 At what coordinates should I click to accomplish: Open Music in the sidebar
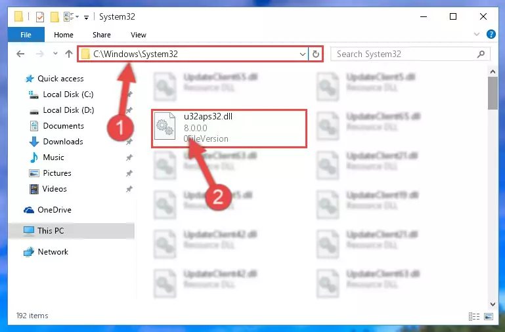(53, 157)
